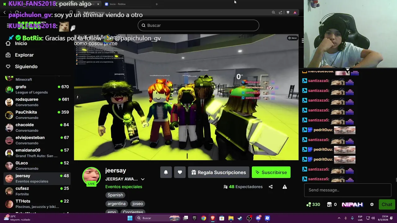
Task: Open PauChikita's channel in sidebar
Action: click(x=37, y=115)
